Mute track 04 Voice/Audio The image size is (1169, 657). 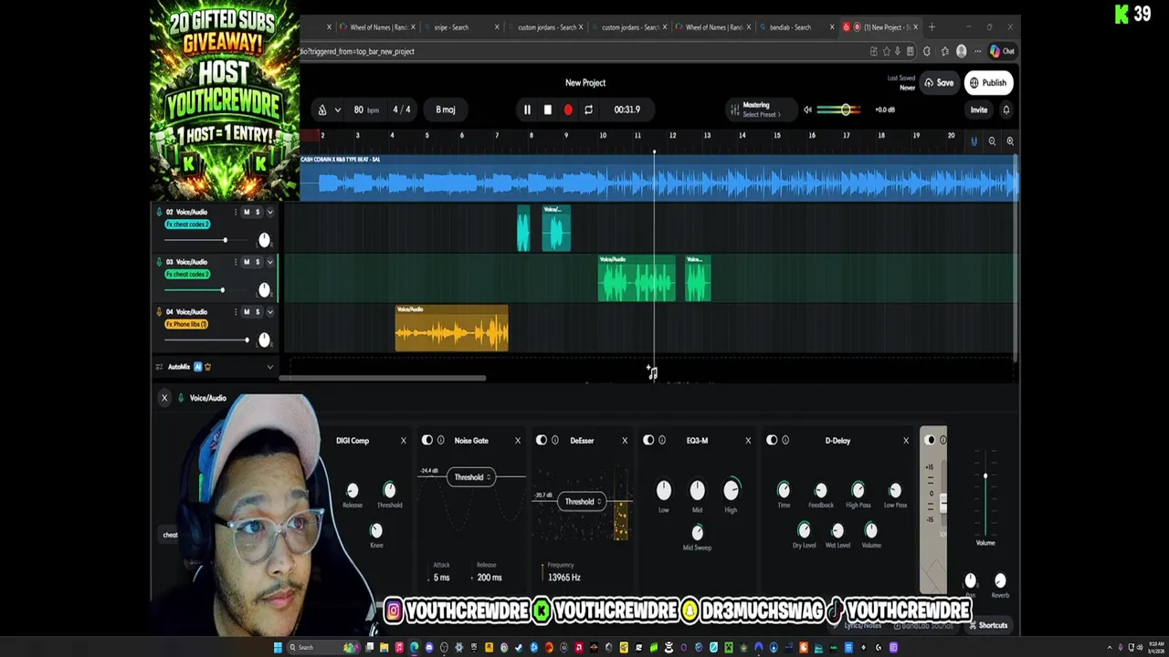pos(246,312)
